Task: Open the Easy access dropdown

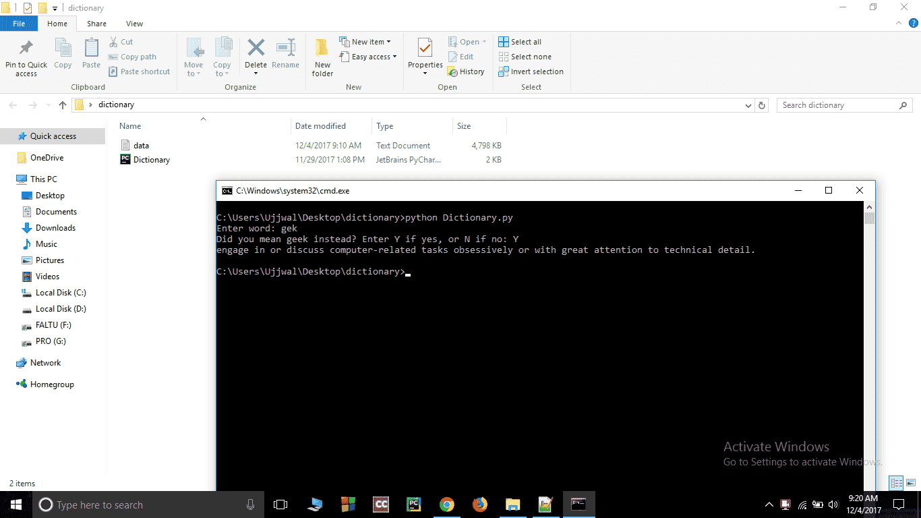Action: coord(368,57)
